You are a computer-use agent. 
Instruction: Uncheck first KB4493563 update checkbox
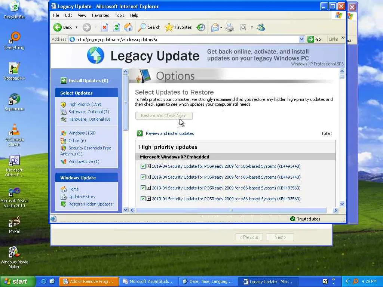(143, 188)
